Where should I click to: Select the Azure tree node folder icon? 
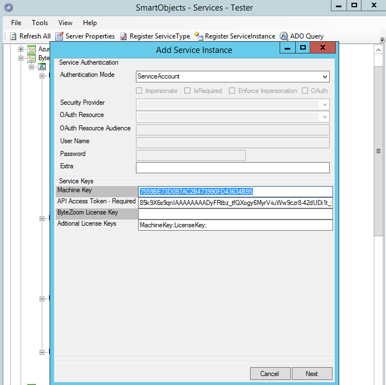coord(31,49)
